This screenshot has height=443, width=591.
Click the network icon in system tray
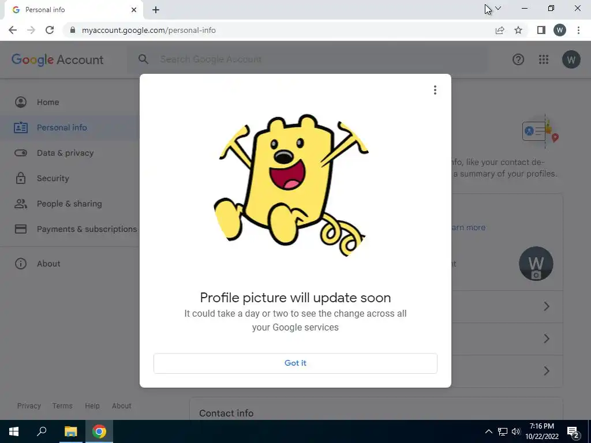tap(503, 431)
